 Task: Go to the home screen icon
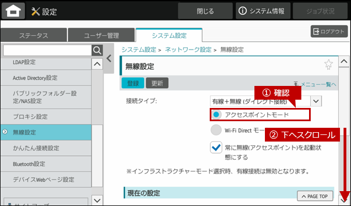click(13, 11)
